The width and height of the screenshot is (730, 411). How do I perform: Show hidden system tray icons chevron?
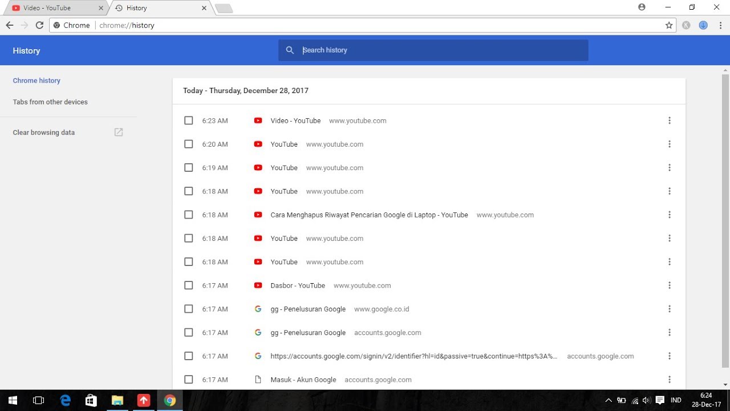[608, 400]
